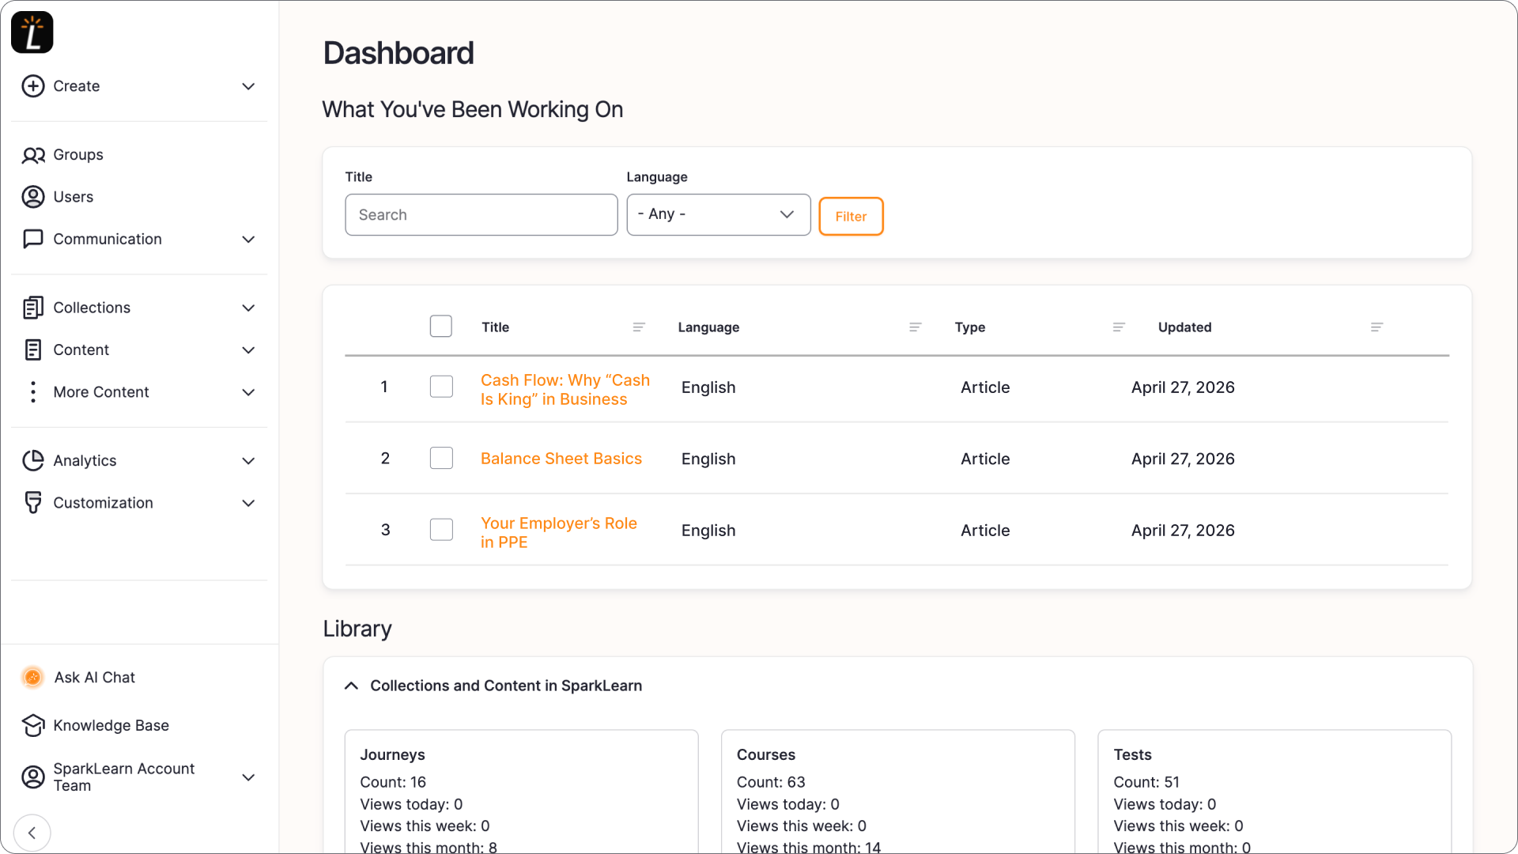Click the Create plus icon
Image resolution: width=1518 pixels, height=854 pixels.
33,86
